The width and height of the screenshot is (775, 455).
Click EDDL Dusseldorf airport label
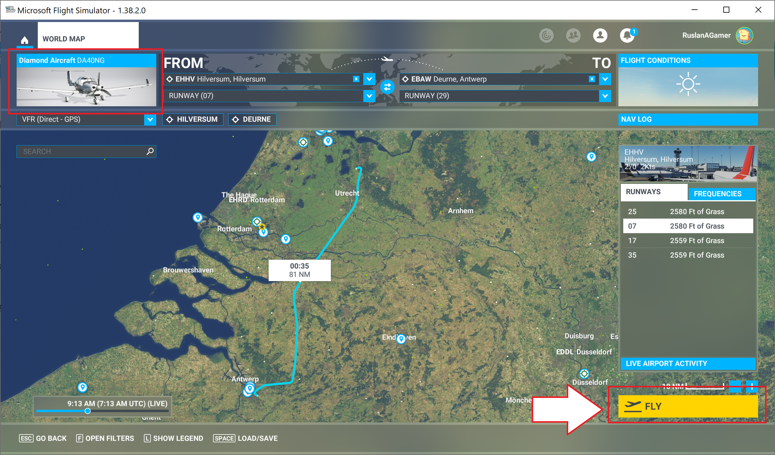pyautogui.click(x=584, y=352)
